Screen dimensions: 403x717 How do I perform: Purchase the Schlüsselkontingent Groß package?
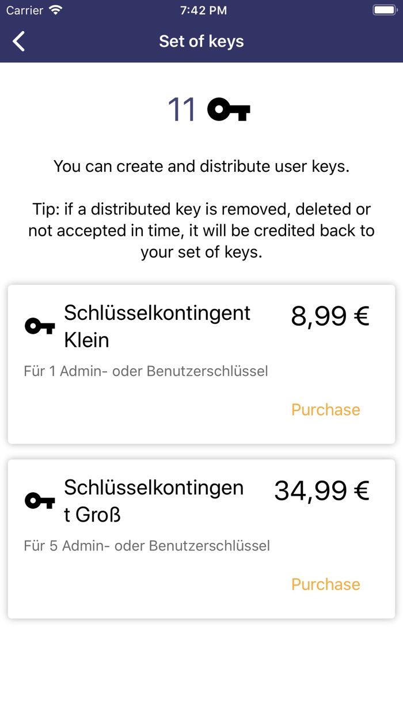pos(325,584)
